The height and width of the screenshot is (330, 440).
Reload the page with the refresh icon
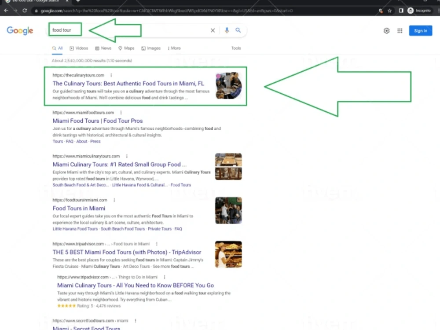pos(25,11)
